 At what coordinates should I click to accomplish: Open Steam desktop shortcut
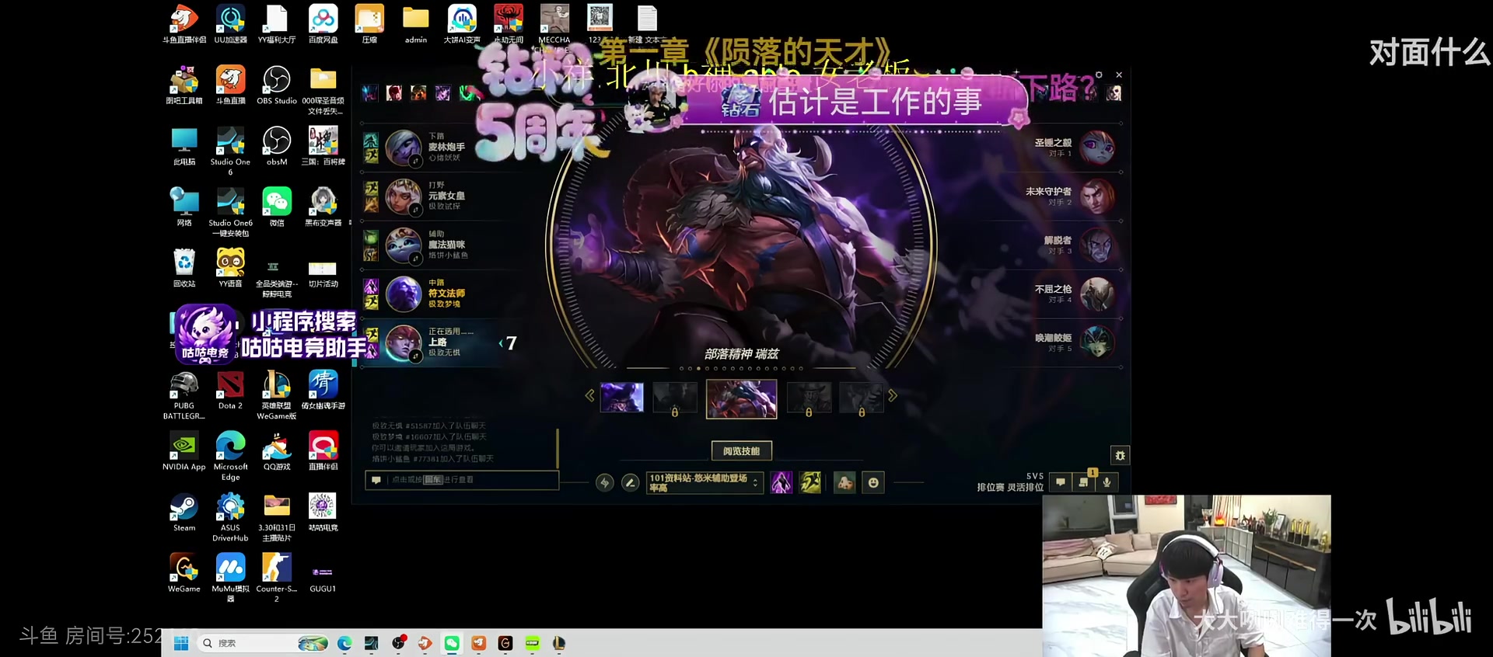(x=184, y=513)
